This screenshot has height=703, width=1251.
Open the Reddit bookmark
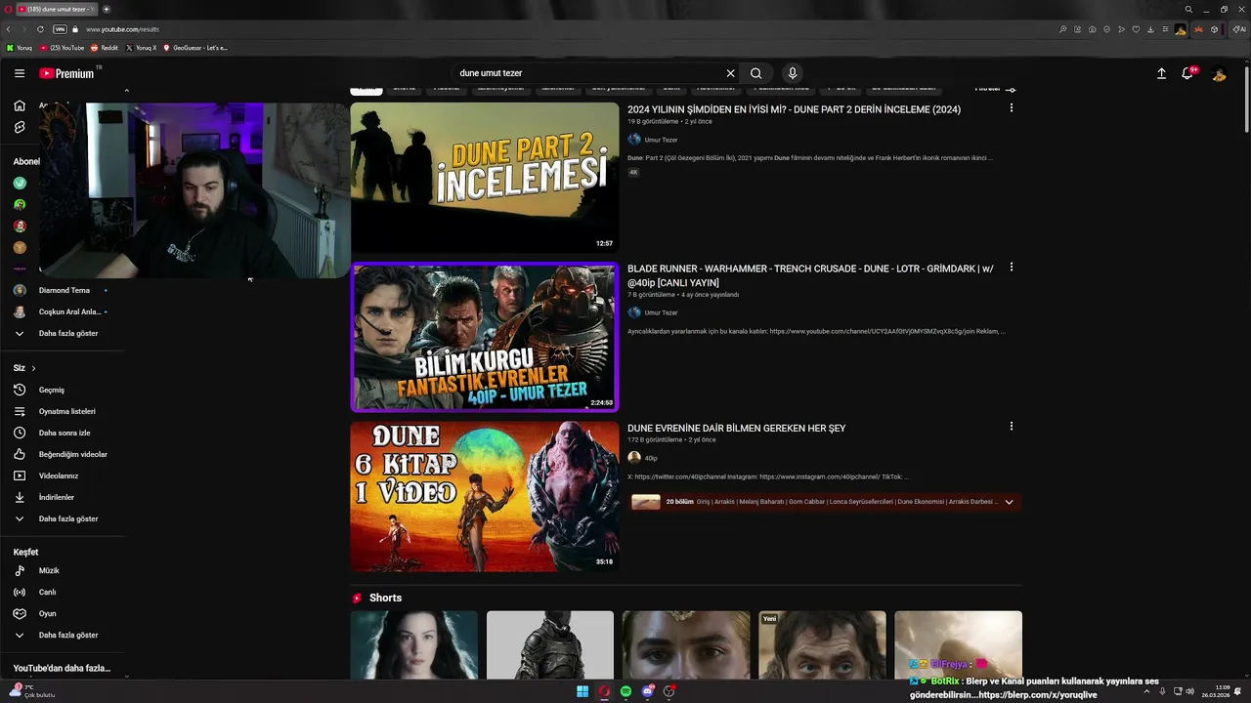[105, 48]
